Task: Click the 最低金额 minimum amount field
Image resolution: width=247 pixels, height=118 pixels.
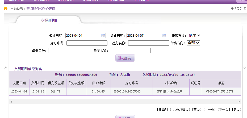Action: 69,50
